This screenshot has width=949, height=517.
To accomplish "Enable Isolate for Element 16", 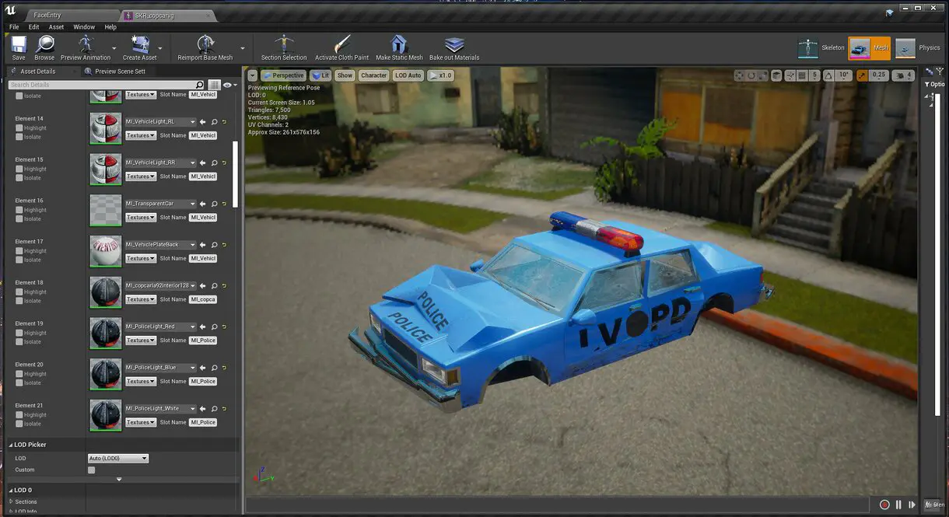I will 19,218.
